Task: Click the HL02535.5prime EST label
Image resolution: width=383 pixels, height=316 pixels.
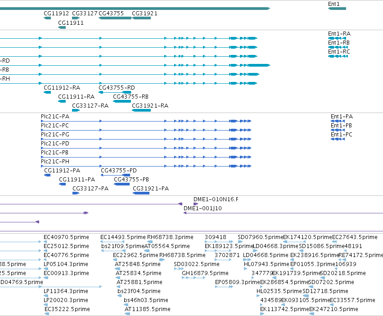Action: tap(279, 291)
